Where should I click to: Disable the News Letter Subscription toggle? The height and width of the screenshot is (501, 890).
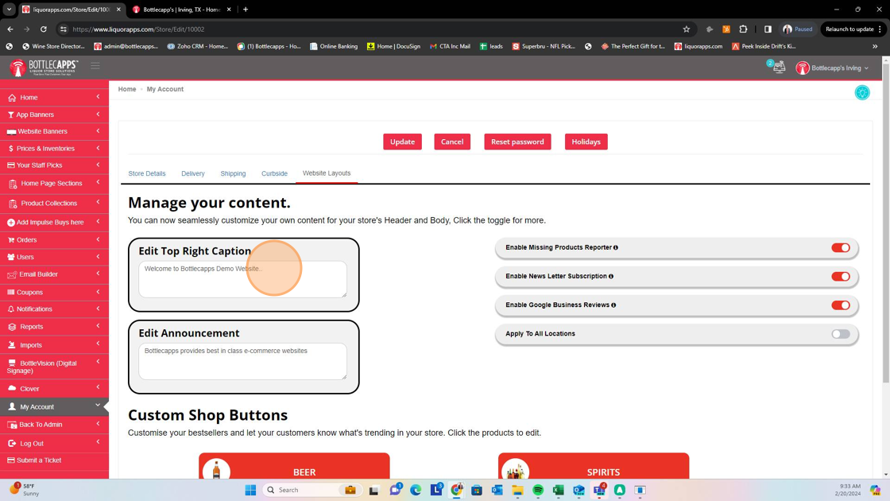point(841,277)
